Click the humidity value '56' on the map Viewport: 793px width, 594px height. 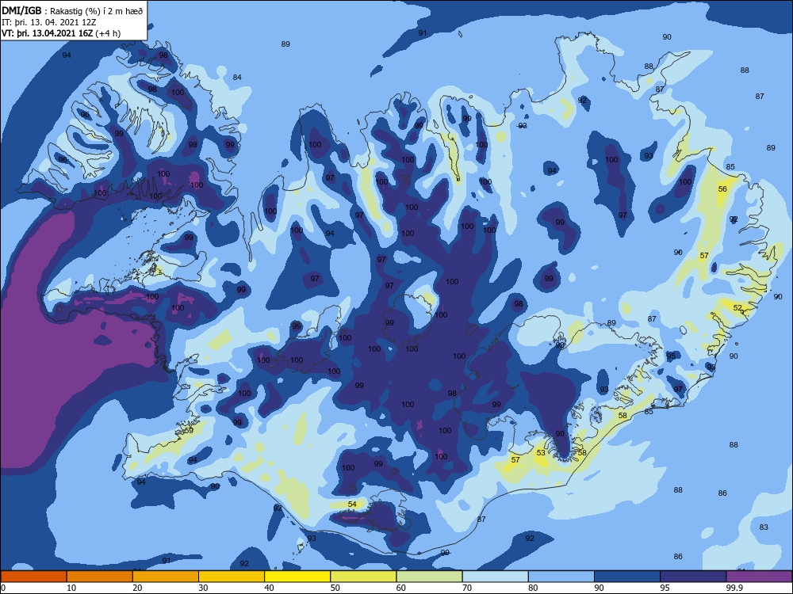tap(722, 189)
